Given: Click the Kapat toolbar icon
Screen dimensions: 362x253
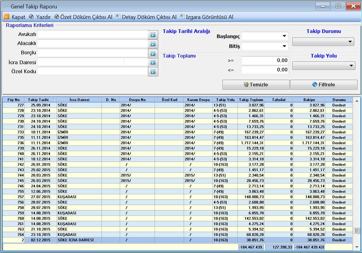Looking at the screenshot, I should click(7, 17).
